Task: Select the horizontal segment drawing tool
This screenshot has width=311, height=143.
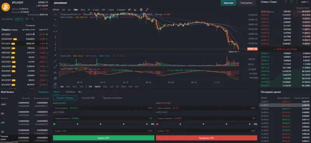Action: (55, 31)
